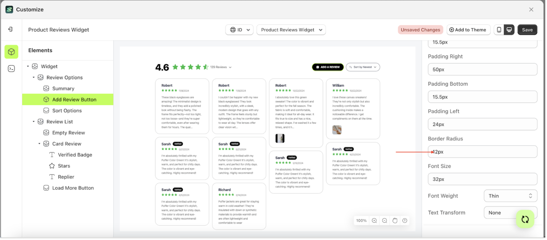Screen dimensions: 547x240
Task: Select Replier item label in tree
Action: [66, 177]
